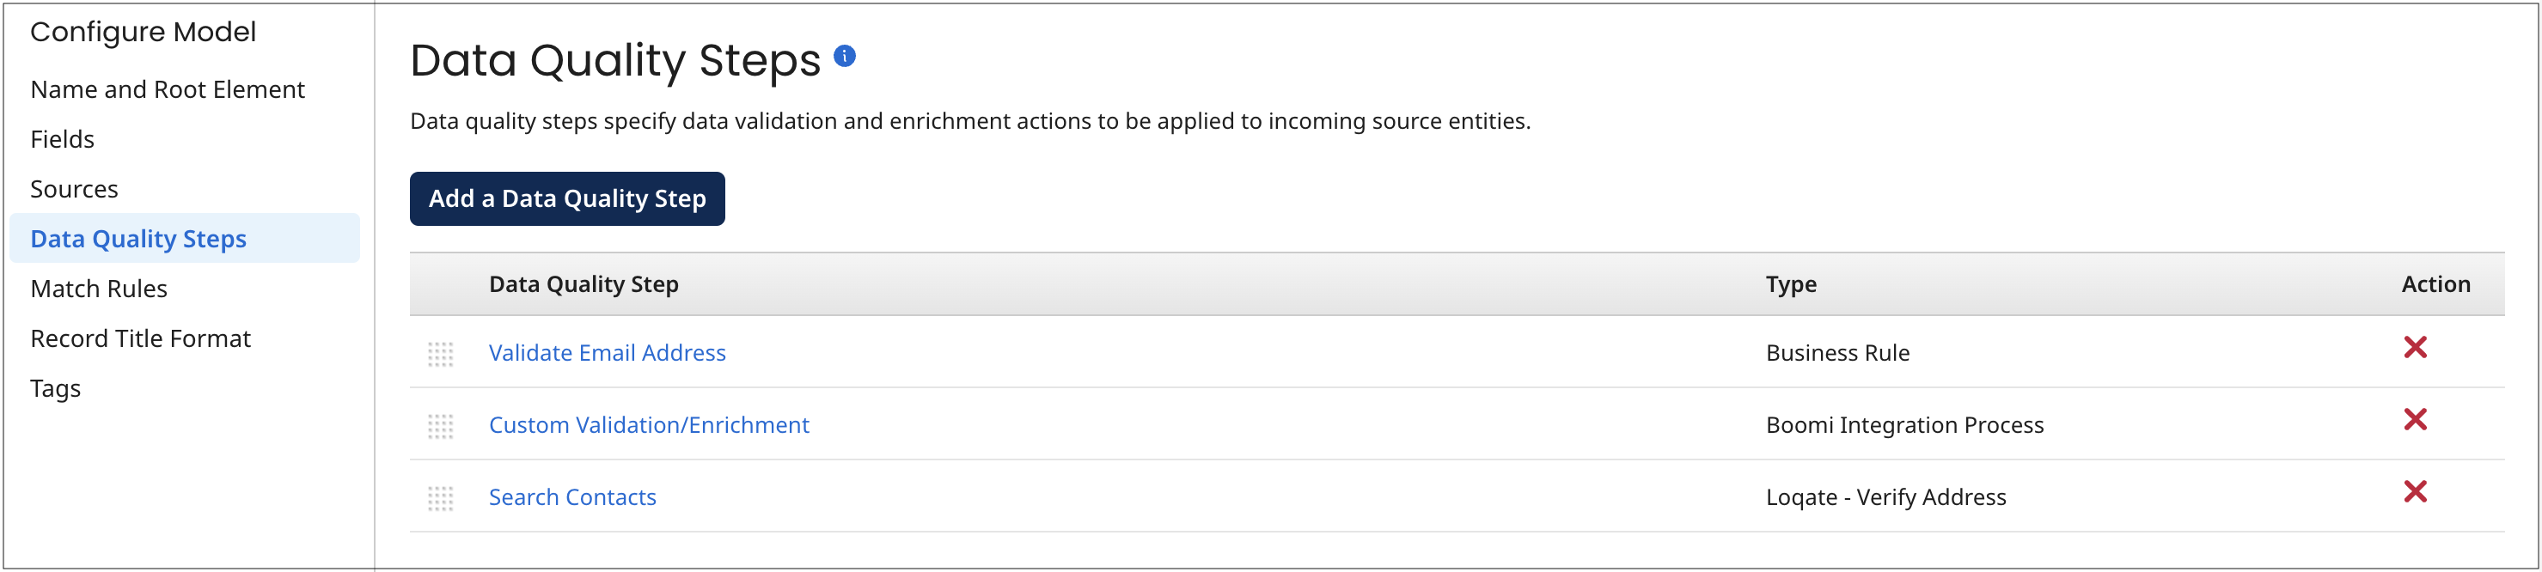The height and width of the screenshot is (572, 2542).
Task: Select Tags in the navigation panel
Action: 55,387
